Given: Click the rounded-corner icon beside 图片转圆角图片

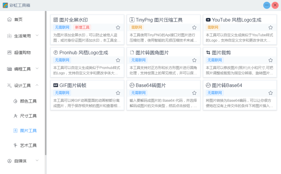Looking at the screenshot, I should pos(132,53).
